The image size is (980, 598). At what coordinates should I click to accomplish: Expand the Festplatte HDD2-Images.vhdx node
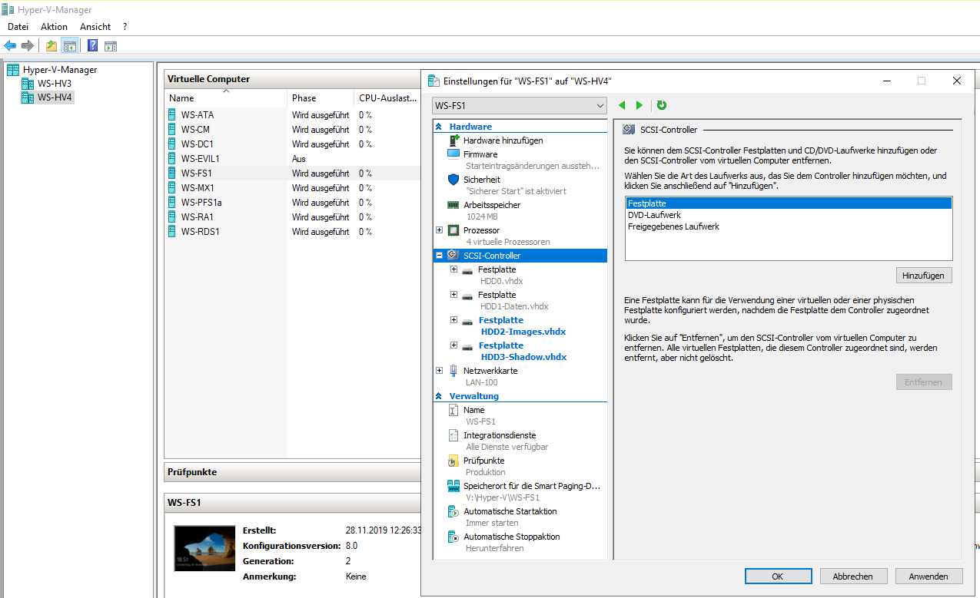pos(453,320)
